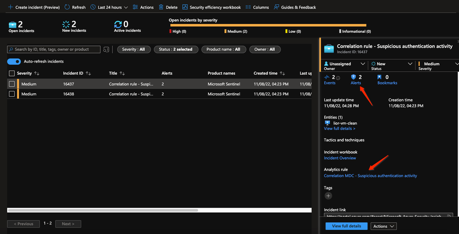The width and height of the screenshot is (459, 234).
Task: Click the clock icon beside Last 24 hours
Action: tap(93, 7)
